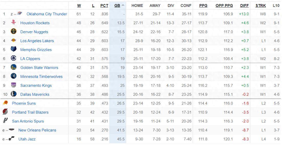Click the Memphis Grizzlies logo icon
Screen dimensions: 282x145
pyautogui.click(x=14, y=50)
